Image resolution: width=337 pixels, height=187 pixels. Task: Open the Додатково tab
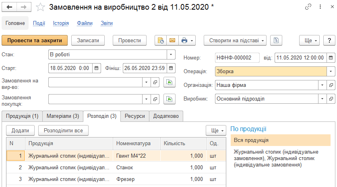[x=166, y=116]
